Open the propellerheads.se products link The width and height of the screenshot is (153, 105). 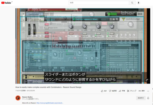pos(50,103)
